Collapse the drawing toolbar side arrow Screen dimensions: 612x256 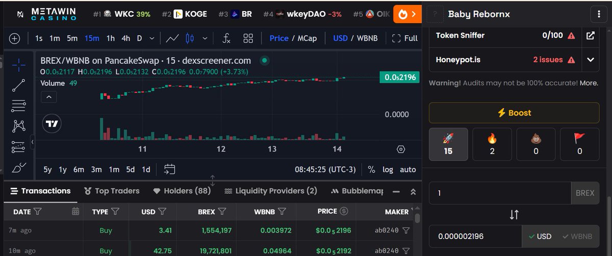33,142
